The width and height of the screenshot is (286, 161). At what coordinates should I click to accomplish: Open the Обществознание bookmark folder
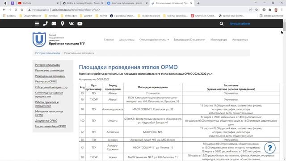[x=30, y=16]
